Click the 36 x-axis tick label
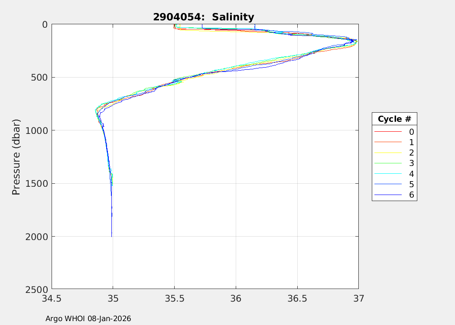 click(236, 298)
